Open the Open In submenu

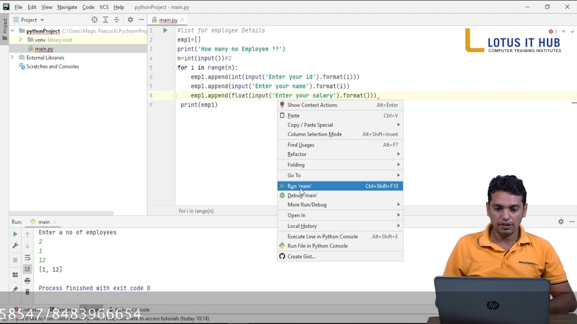point(340,215)
